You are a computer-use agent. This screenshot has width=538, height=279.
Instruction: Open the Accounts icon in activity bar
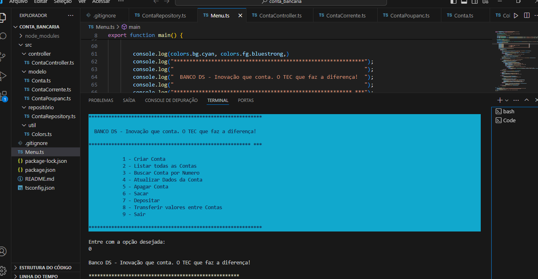coord(3,251)
